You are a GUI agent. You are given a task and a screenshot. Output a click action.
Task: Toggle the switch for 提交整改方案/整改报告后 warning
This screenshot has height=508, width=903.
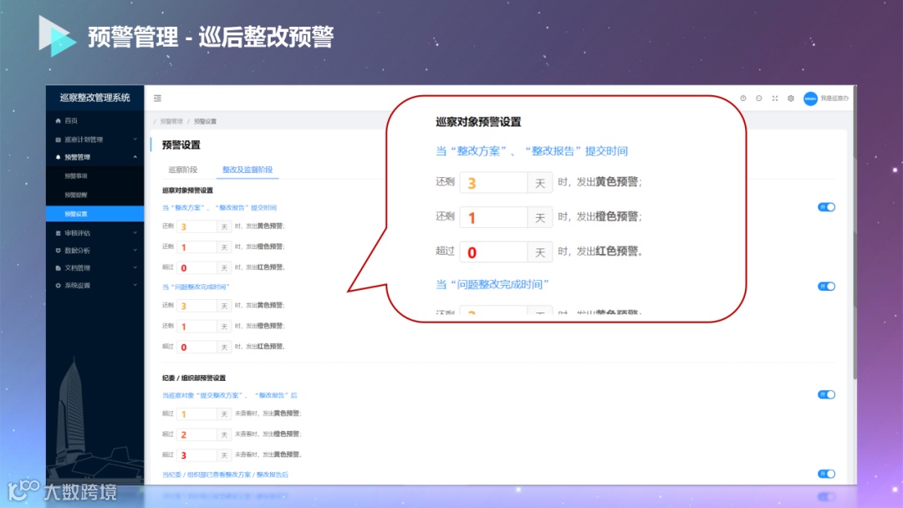point(826,394)
